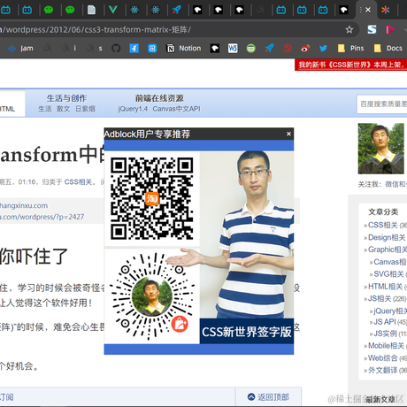Open the blue square link bookmark icon
The image size is (407, 407).
coord(152,48)
